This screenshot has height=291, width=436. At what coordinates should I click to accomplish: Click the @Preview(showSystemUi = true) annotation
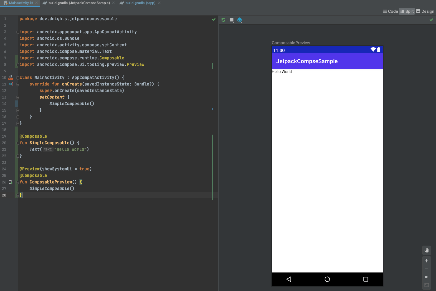pyautogui.click(x=55, y=169)
